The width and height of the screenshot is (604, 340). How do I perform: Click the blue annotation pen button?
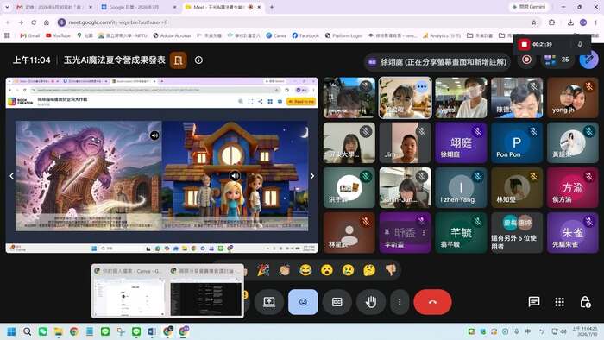pyautogui.click(x=588, y=60)
